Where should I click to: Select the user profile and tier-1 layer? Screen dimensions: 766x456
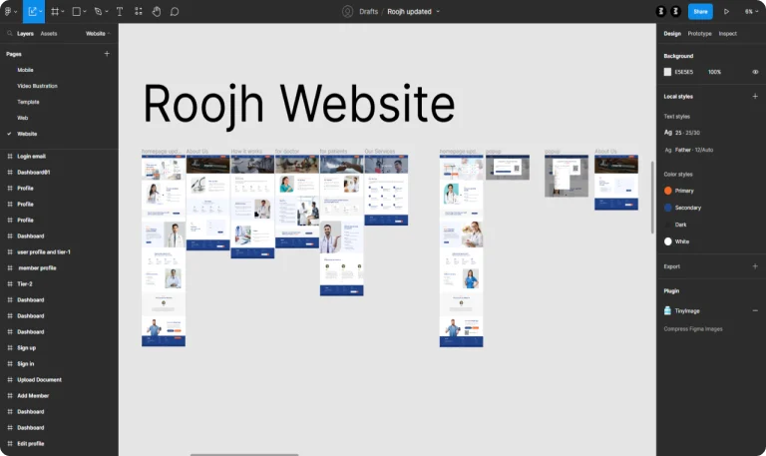(x=44, y=252)
